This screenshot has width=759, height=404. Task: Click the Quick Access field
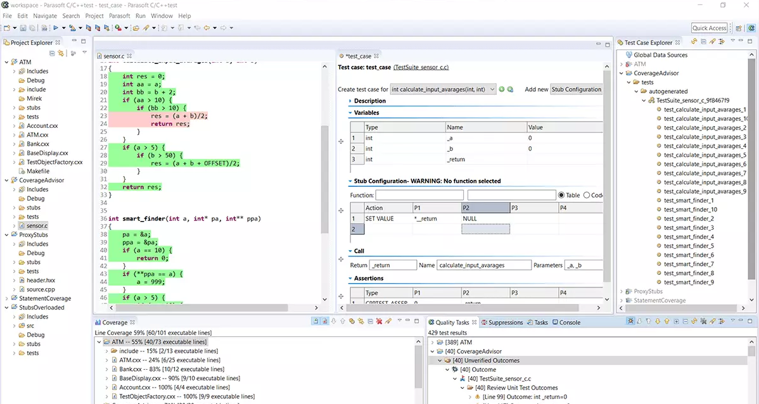click(709, 28)
